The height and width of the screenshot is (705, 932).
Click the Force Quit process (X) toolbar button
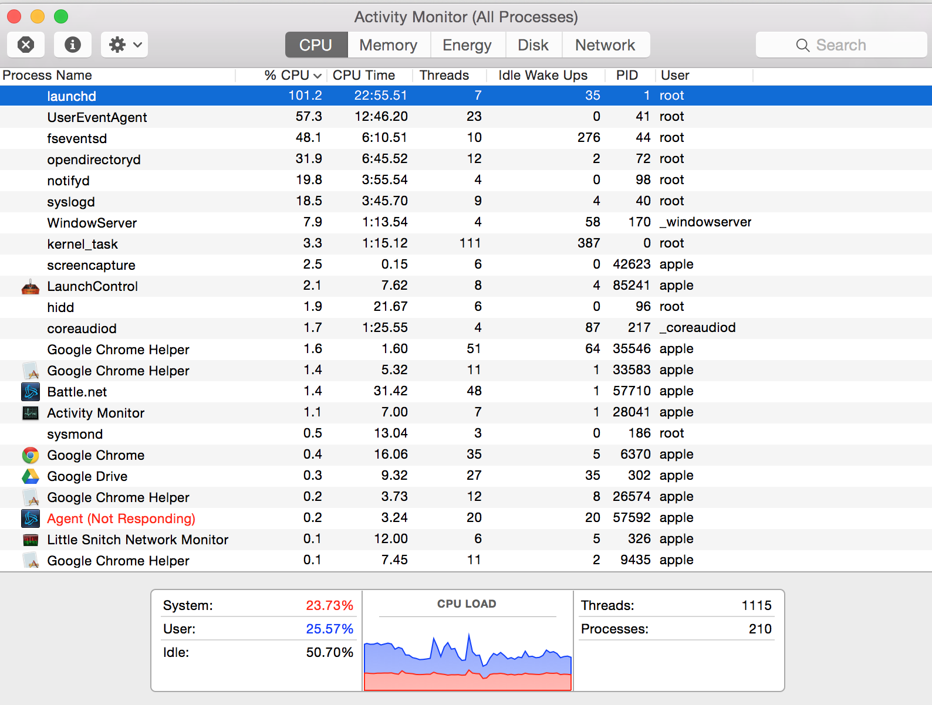click(x=26, y=45)
